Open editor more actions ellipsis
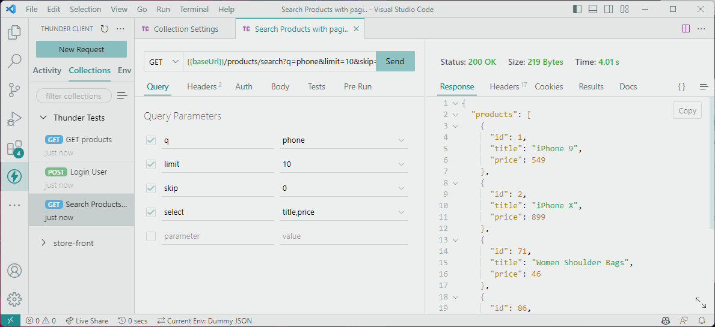Image resolution: width=715 pixels, height=327 pixels. (702, 29)
